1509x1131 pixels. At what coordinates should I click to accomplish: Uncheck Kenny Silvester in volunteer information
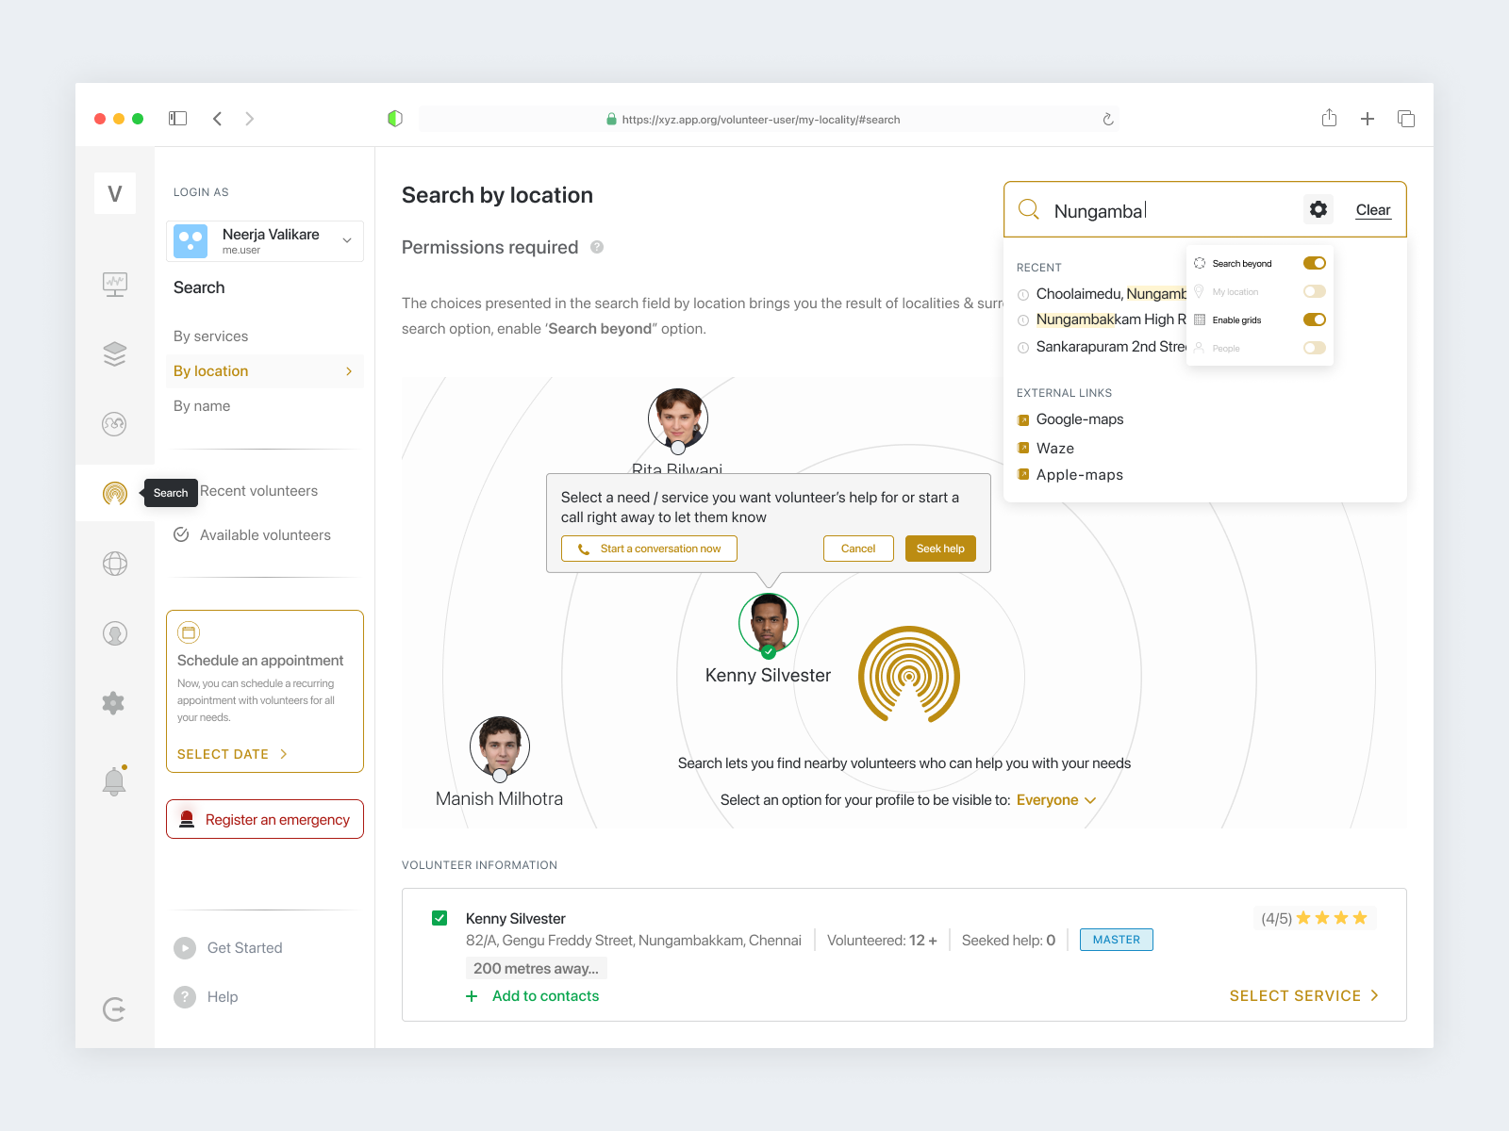point(439,917)
